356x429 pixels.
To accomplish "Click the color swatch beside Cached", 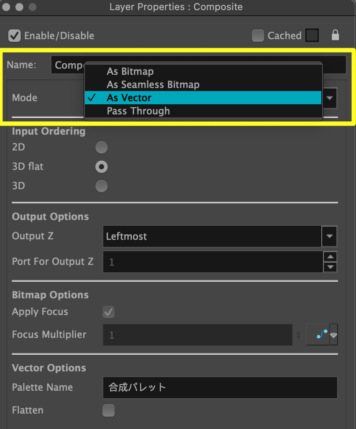I will point(312,35).
